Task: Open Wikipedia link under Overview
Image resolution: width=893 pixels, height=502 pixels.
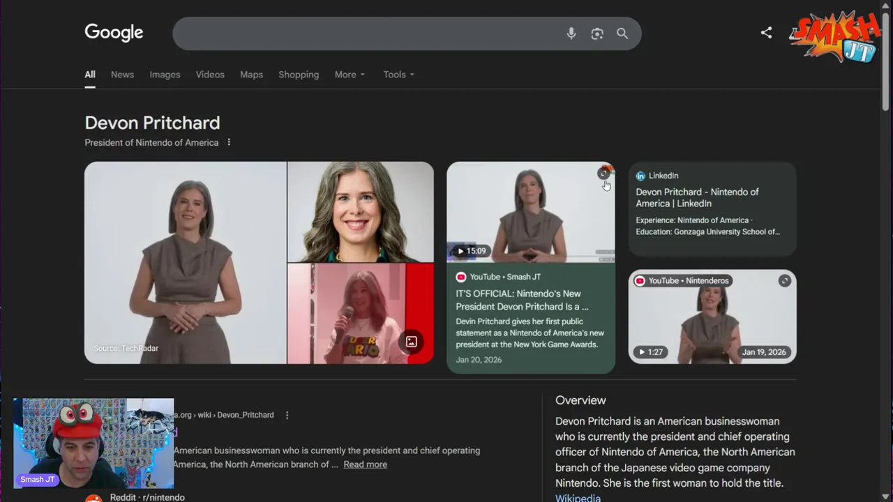Action: tap(578, 497)
